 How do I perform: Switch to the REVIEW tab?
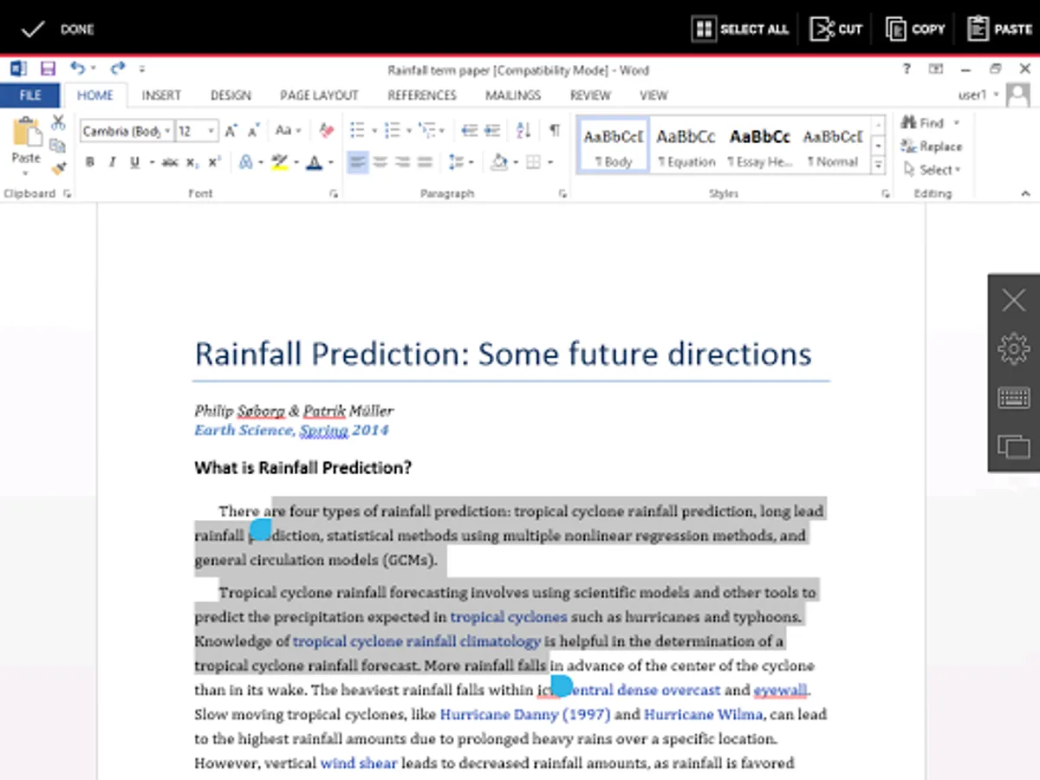coord(590,95)
